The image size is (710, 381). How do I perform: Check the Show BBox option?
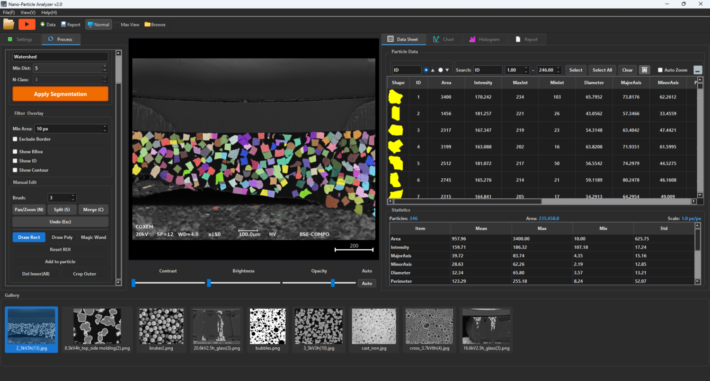click(x=15, y=152)
